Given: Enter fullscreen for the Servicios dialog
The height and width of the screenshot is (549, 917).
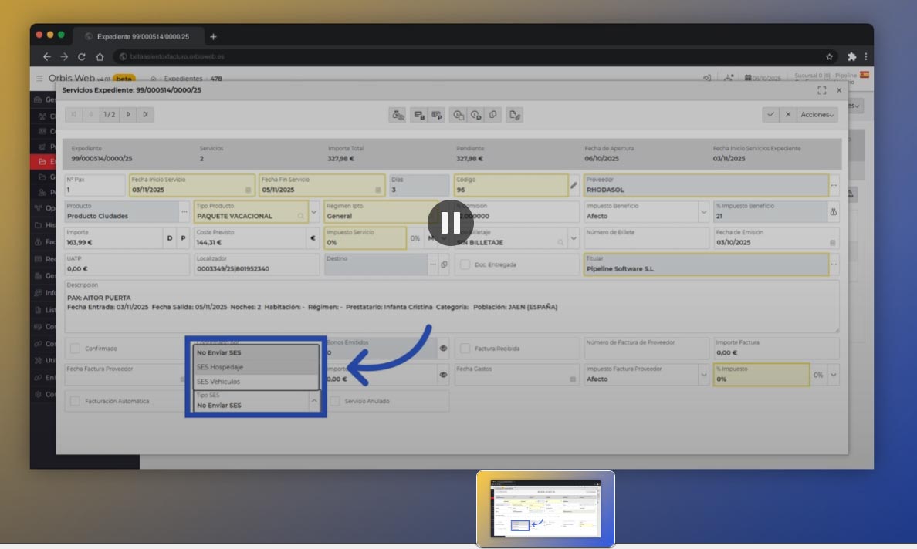Looking at the screenshot, I should point(822,90).
